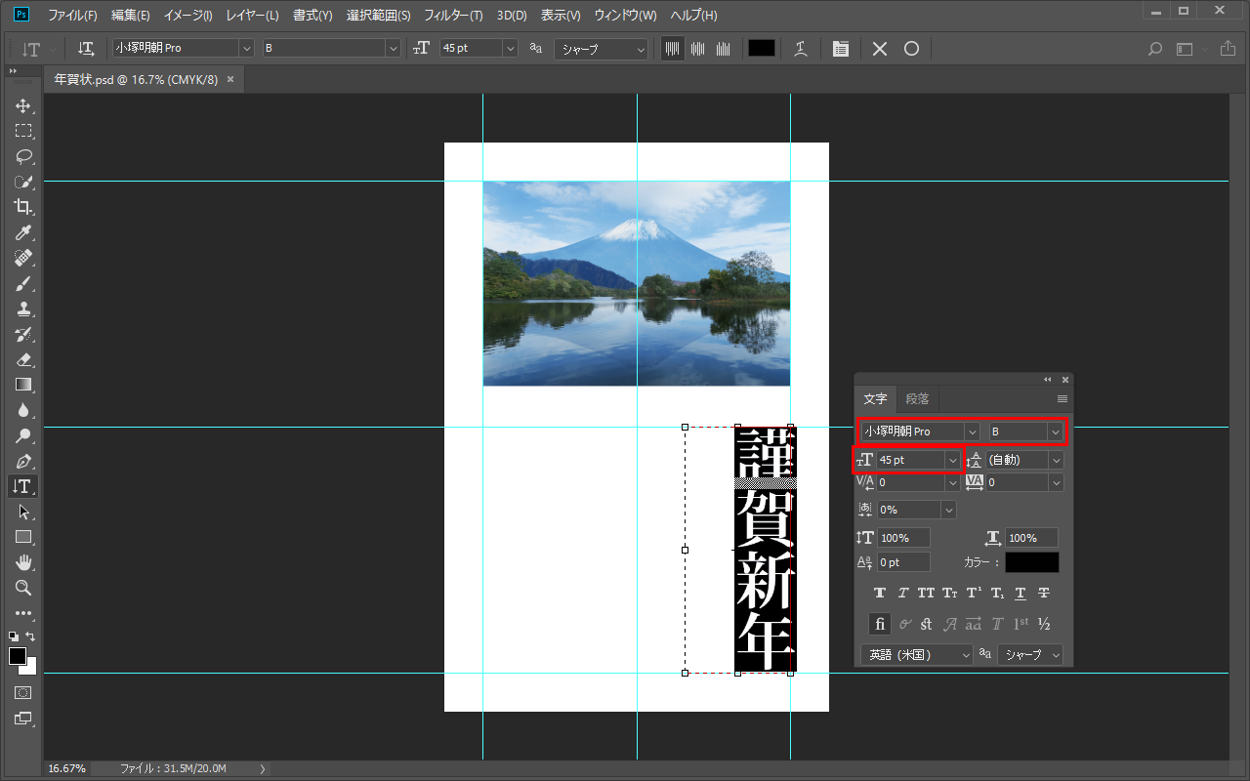Select the Brush tool
The image size is (1250, 781).
click(23, 283)
